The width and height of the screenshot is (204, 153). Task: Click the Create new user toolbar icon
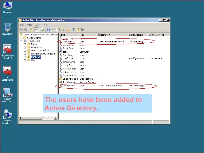pyautogui.click(x=60, y=30)
